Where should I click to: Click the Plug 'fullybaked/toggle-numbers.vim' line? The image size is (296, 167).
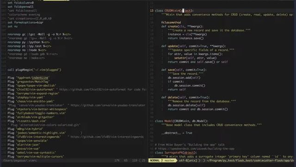coord(37,113)
